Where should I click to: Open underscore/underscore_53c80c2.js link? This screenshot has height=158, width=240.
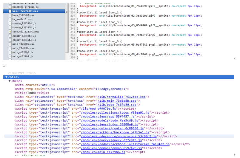point(119,136)
